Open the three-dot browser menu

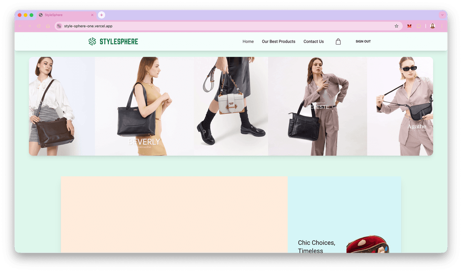pyautogui.click(x=442, y=26)
